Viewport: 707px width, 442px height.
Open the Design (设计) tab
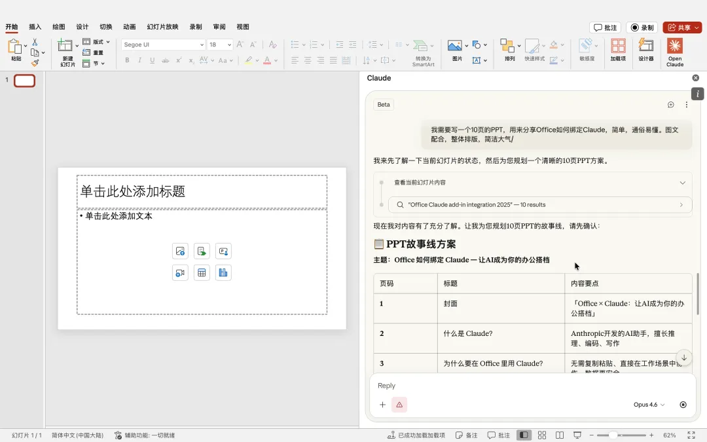pyautogui.click(x=82, y=27)
